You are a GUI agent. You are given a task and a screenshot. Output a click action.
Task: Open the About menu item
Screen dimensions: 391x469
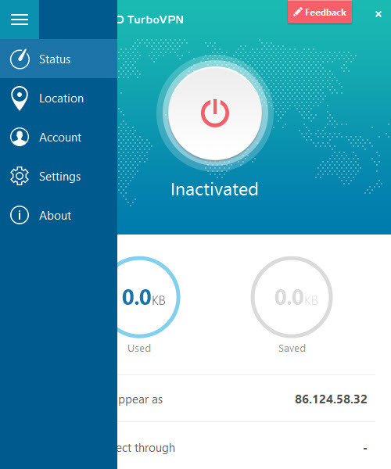point(59,215)
